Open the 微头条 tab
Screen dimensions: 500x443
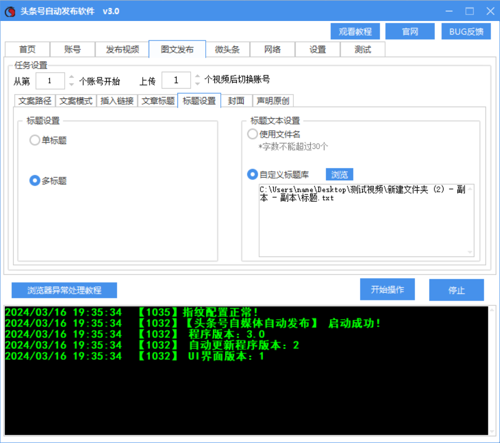click(227, 49)
